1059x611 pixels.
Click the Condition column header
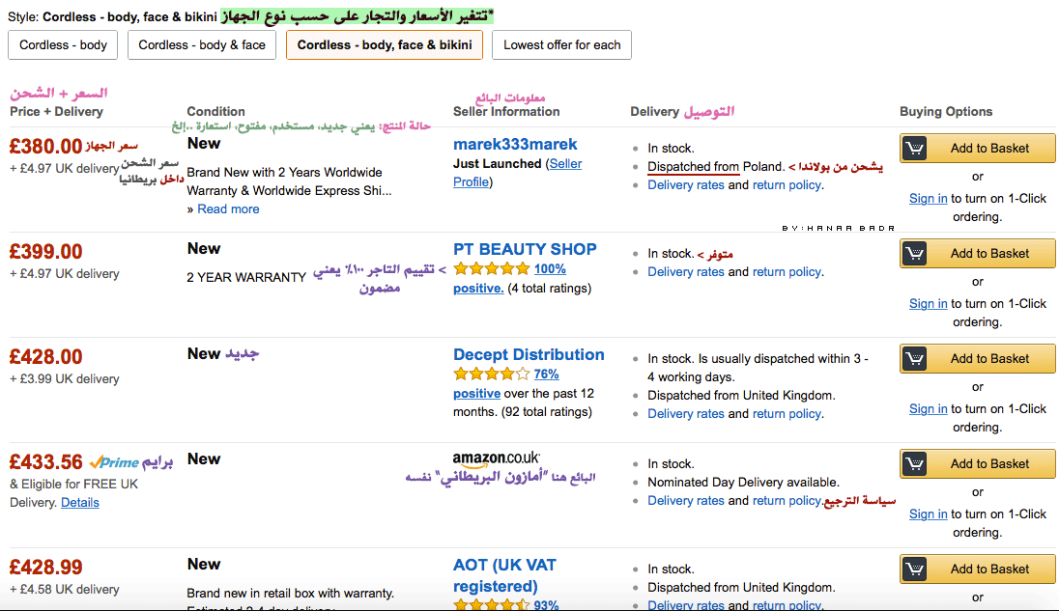[x=215, y=112]
